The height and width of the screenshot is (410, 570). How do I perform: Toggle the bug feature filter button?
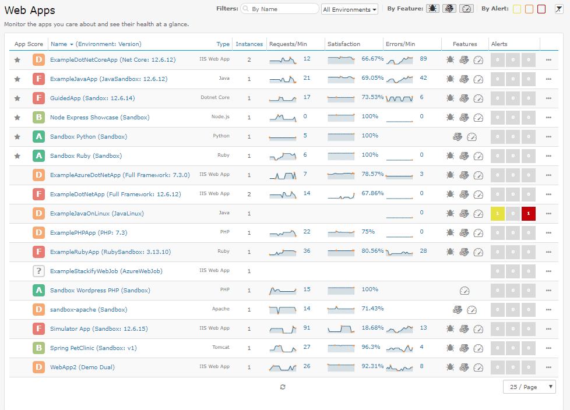pyautogui.click(x=432, y=9)
